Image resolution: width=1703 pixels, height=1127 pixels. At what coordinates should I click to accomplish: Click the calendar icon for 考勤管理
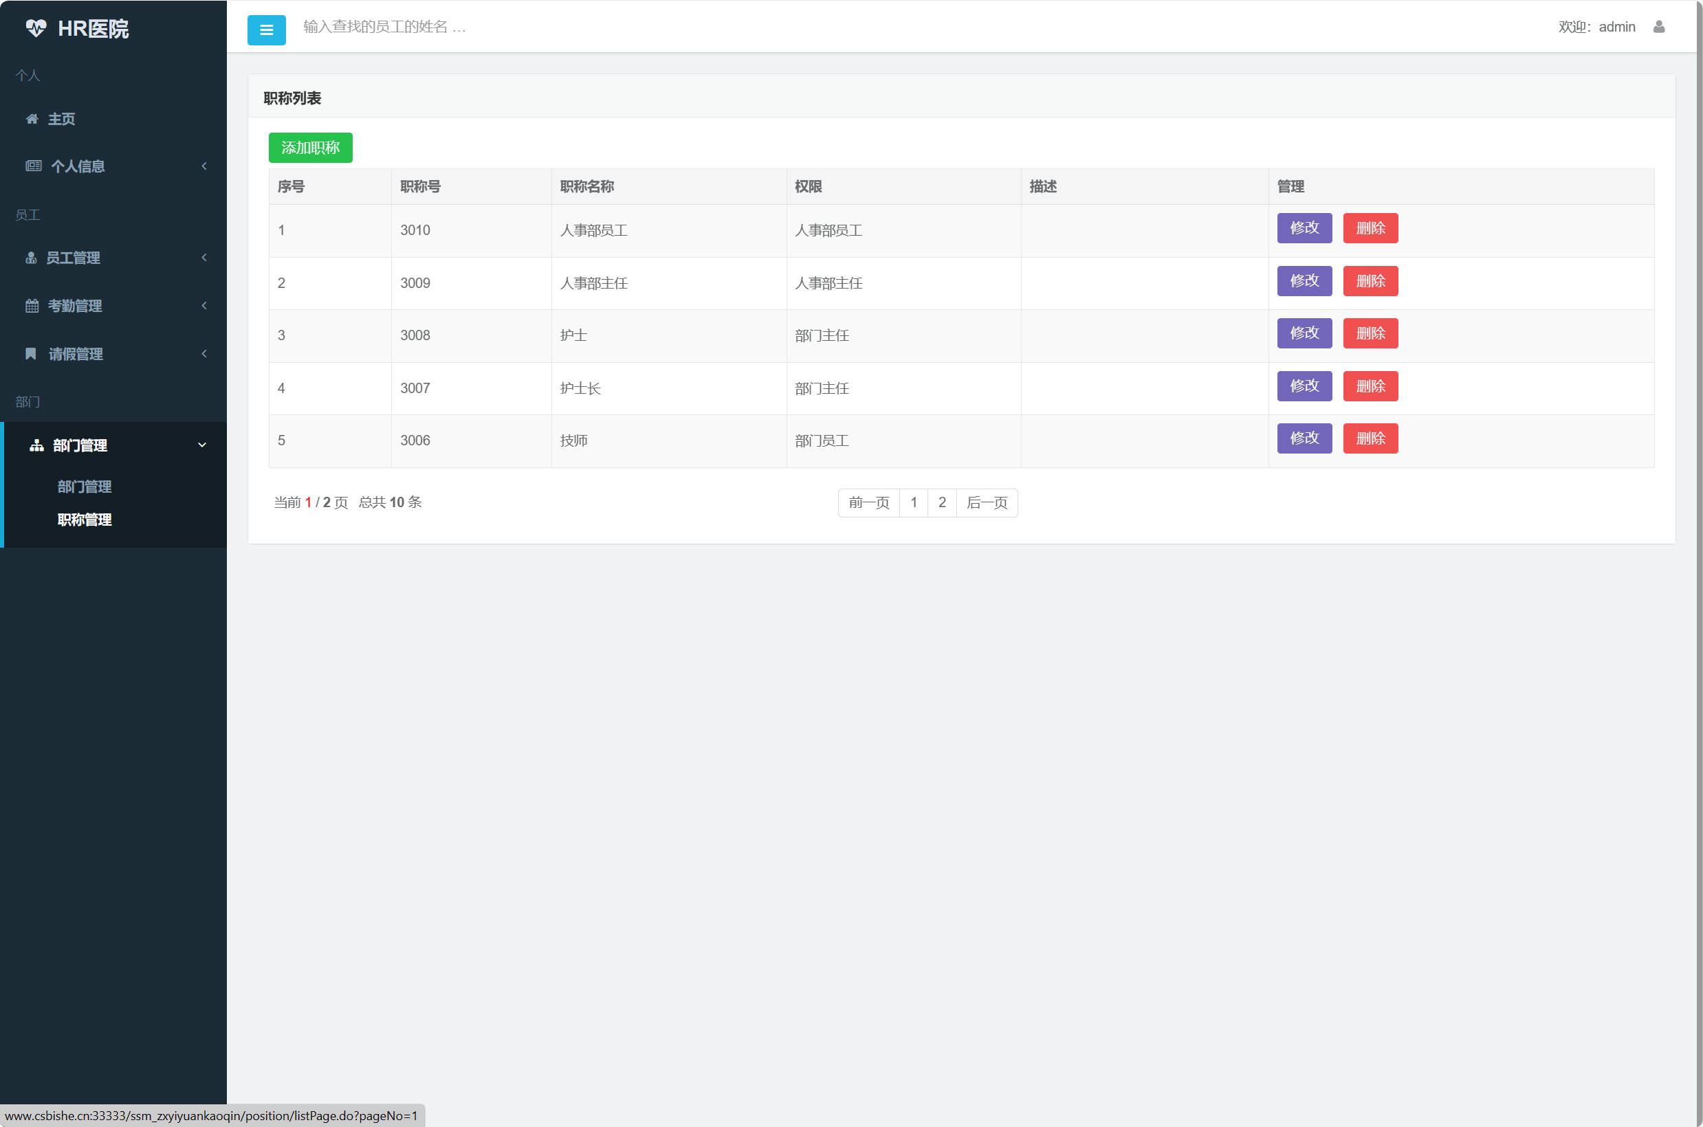coord(32,306)
